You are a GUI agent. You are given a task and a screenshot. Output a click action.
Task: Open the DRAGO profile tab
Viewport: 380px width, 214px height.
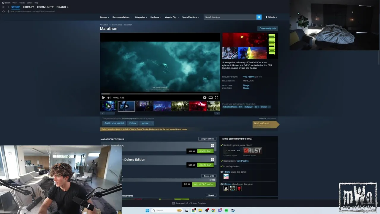click(x=62, y=7)
